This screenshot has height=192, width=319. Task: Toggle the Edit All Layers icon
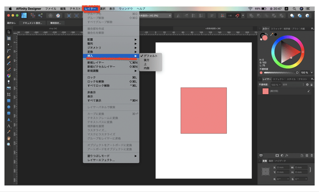[261, 155]
